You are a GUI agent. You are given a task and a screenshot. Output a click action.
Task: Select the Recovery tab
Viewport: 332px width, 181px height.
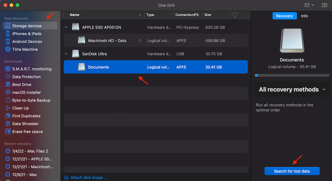tap(284, 16)
